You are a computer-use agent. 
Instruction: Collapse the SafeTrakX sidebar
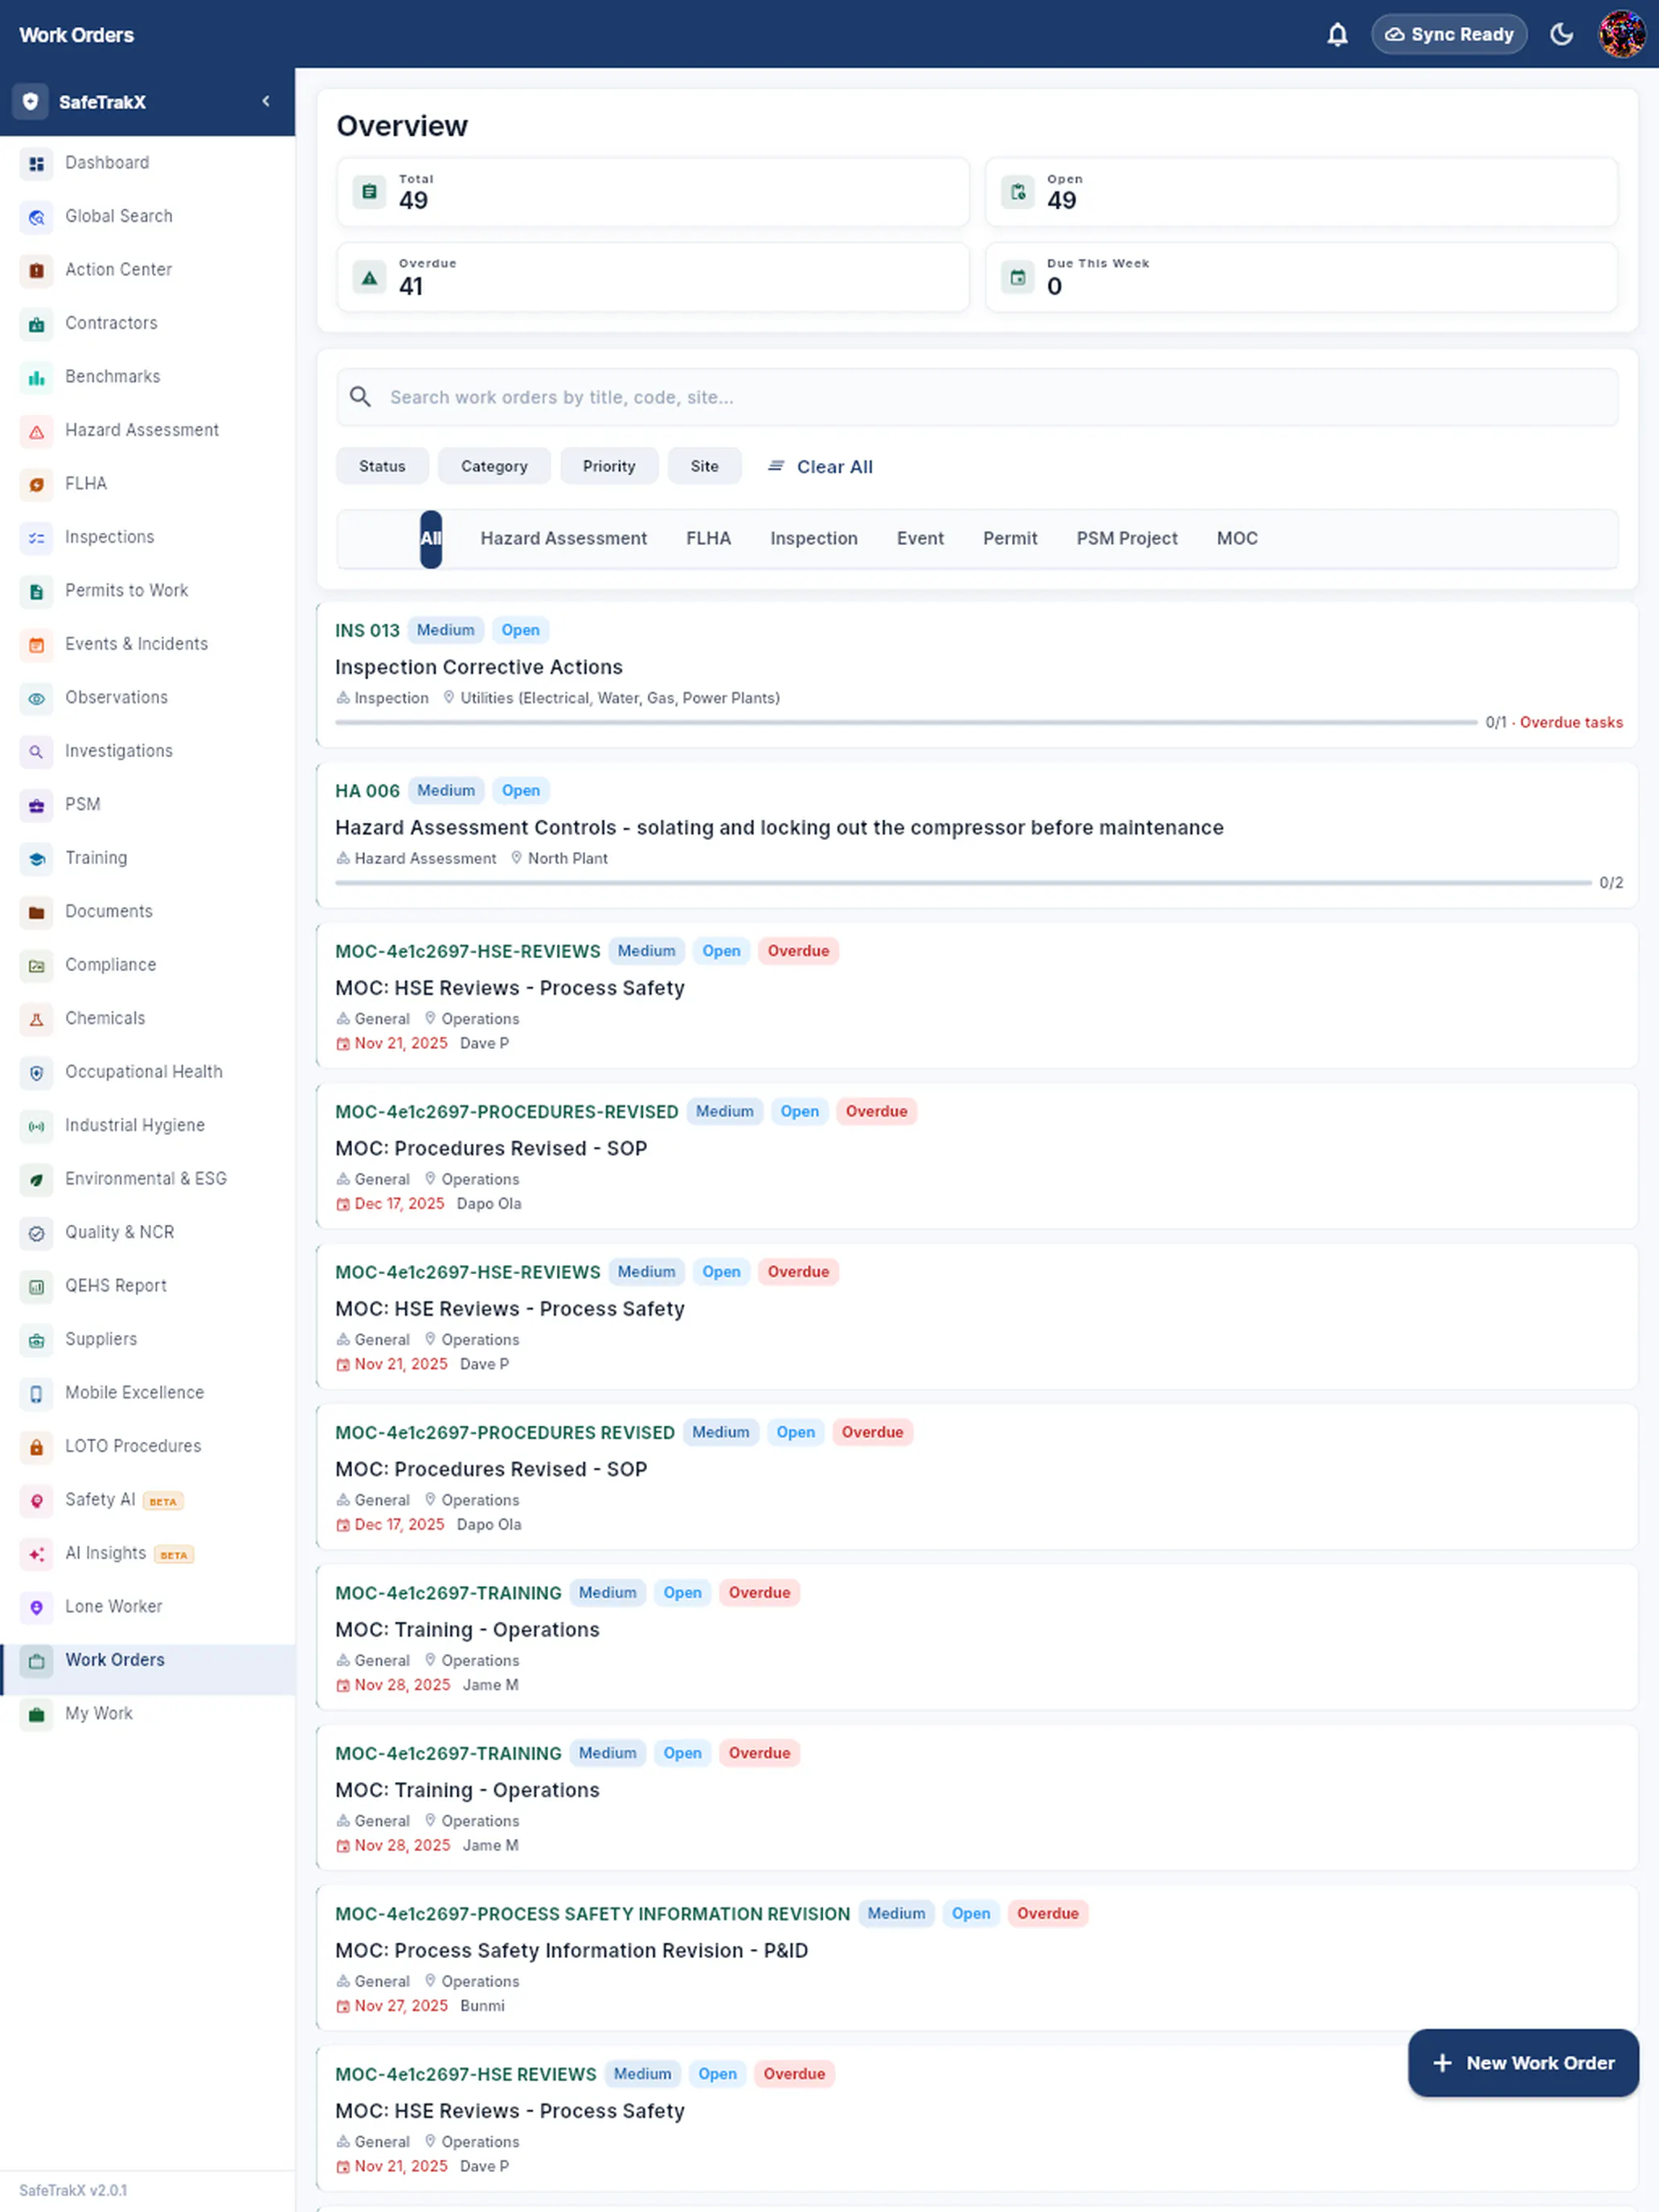[x=266, y=102]
